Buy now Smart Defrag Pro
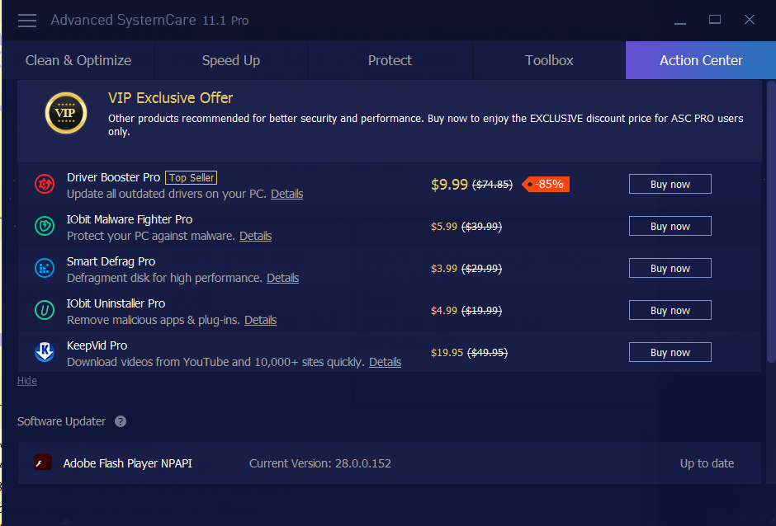Screen dimensions: 776x526 click(x=670, y=268)
